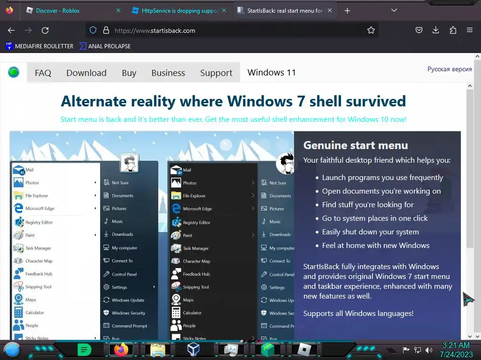Image resolution: width=481 pixels, height=360 pixels.
Task: Expand Settings submenu arrow in light menu
Action: pyautogui.click(x=154, y=287)
